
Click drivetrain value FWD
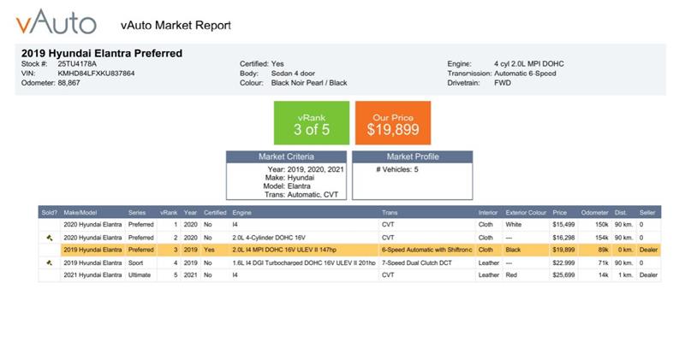point(503,83)
